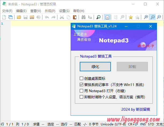Click the gold favorites star

(x=131, y=17)
